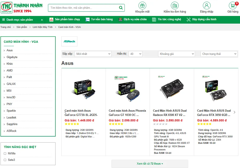
Task: Open the Khoảng giá dropdown
Action: (177, 54)
